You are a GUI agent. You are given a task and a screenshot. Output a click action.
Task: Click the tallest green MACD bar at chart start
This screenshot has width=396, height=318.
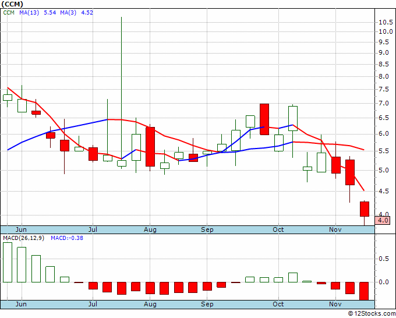click(x=8, y=262)
